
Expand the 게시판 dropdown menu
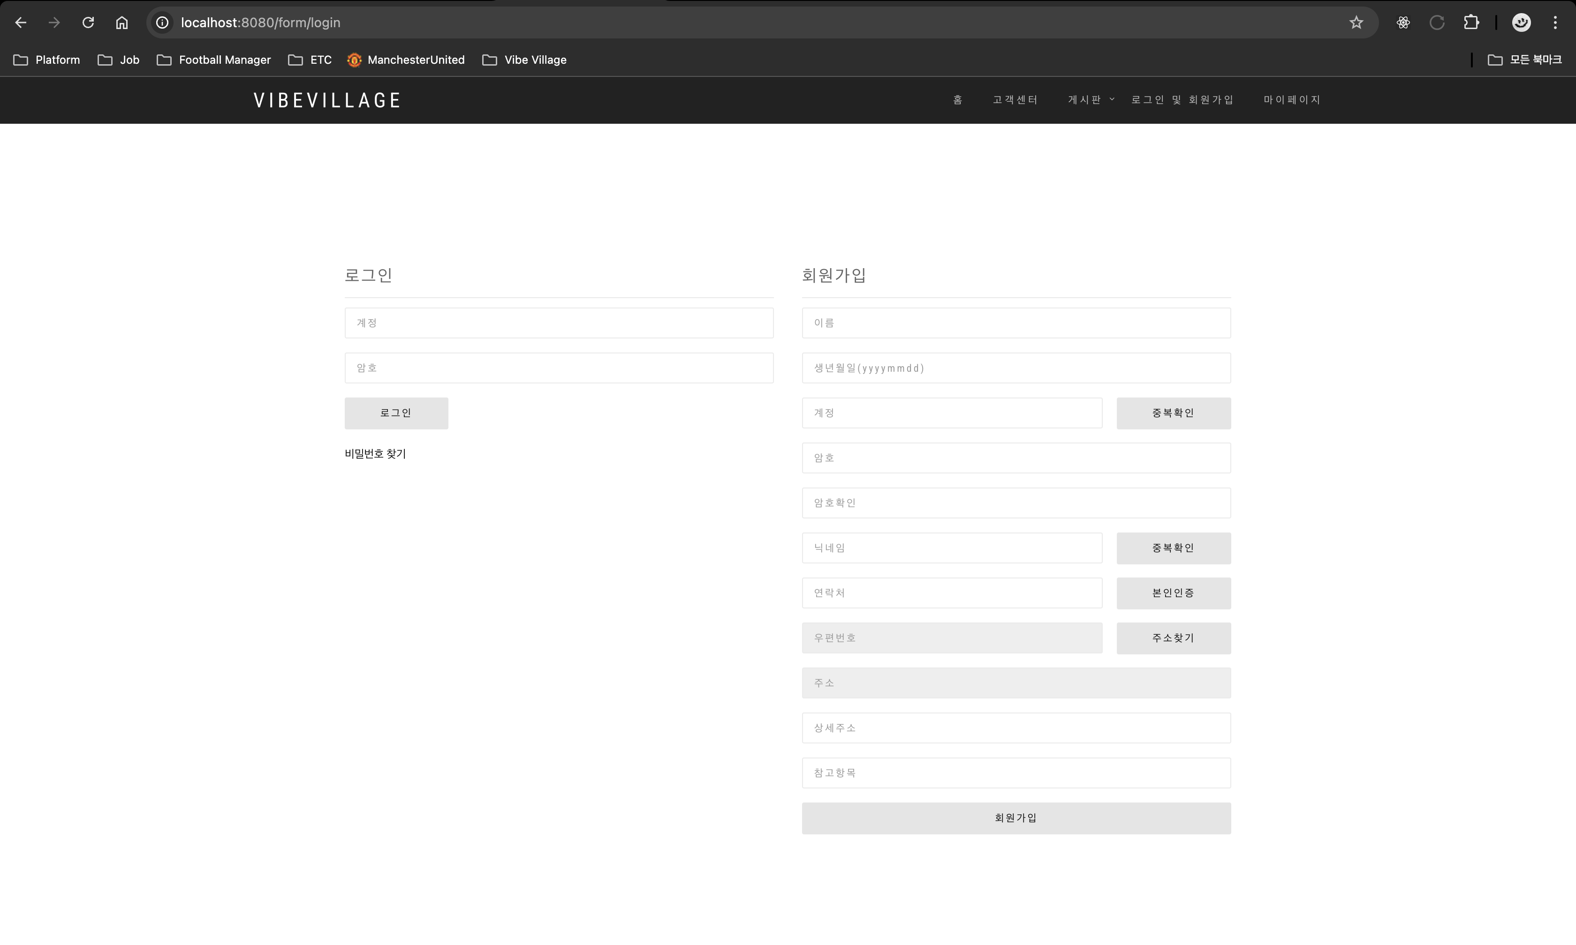click(1091, 100)
